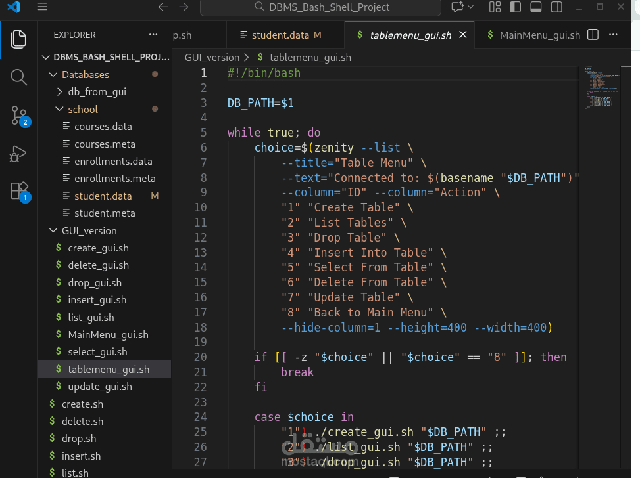Open the Run and Debug view
Screen dimensions: 640x478
point(18,154)
